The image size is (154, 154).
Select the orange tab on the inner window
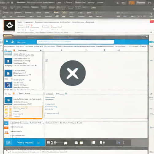click(x=8, y=36)
